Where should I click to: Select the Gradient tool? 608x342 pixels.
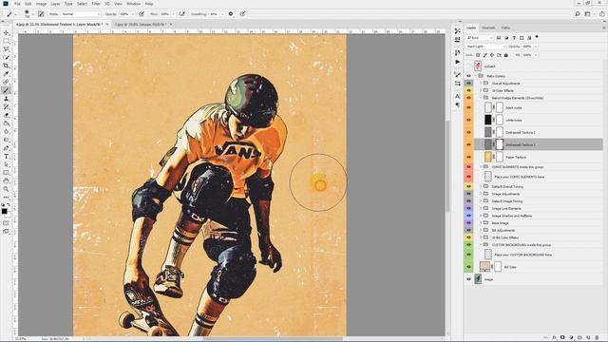6,123
